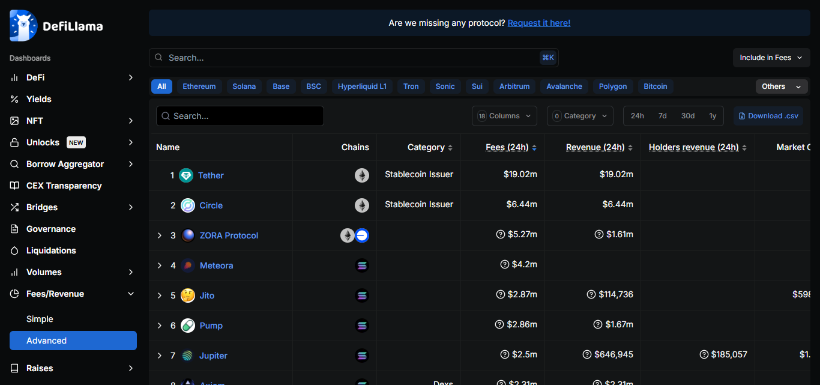Image resolution: width=820 pixels, height=385 pixels.
Task: Click the Request it here link
Action: coord(539,23)
